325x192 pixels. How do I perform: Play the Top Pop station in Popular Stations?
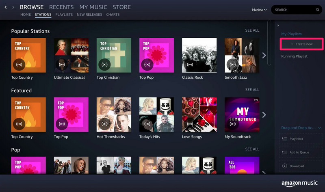[x=147, y=65]
